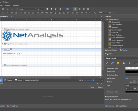Switch to the Scripts tab
Viewport: 138px width, 111px height.
(x=19, y=80)
